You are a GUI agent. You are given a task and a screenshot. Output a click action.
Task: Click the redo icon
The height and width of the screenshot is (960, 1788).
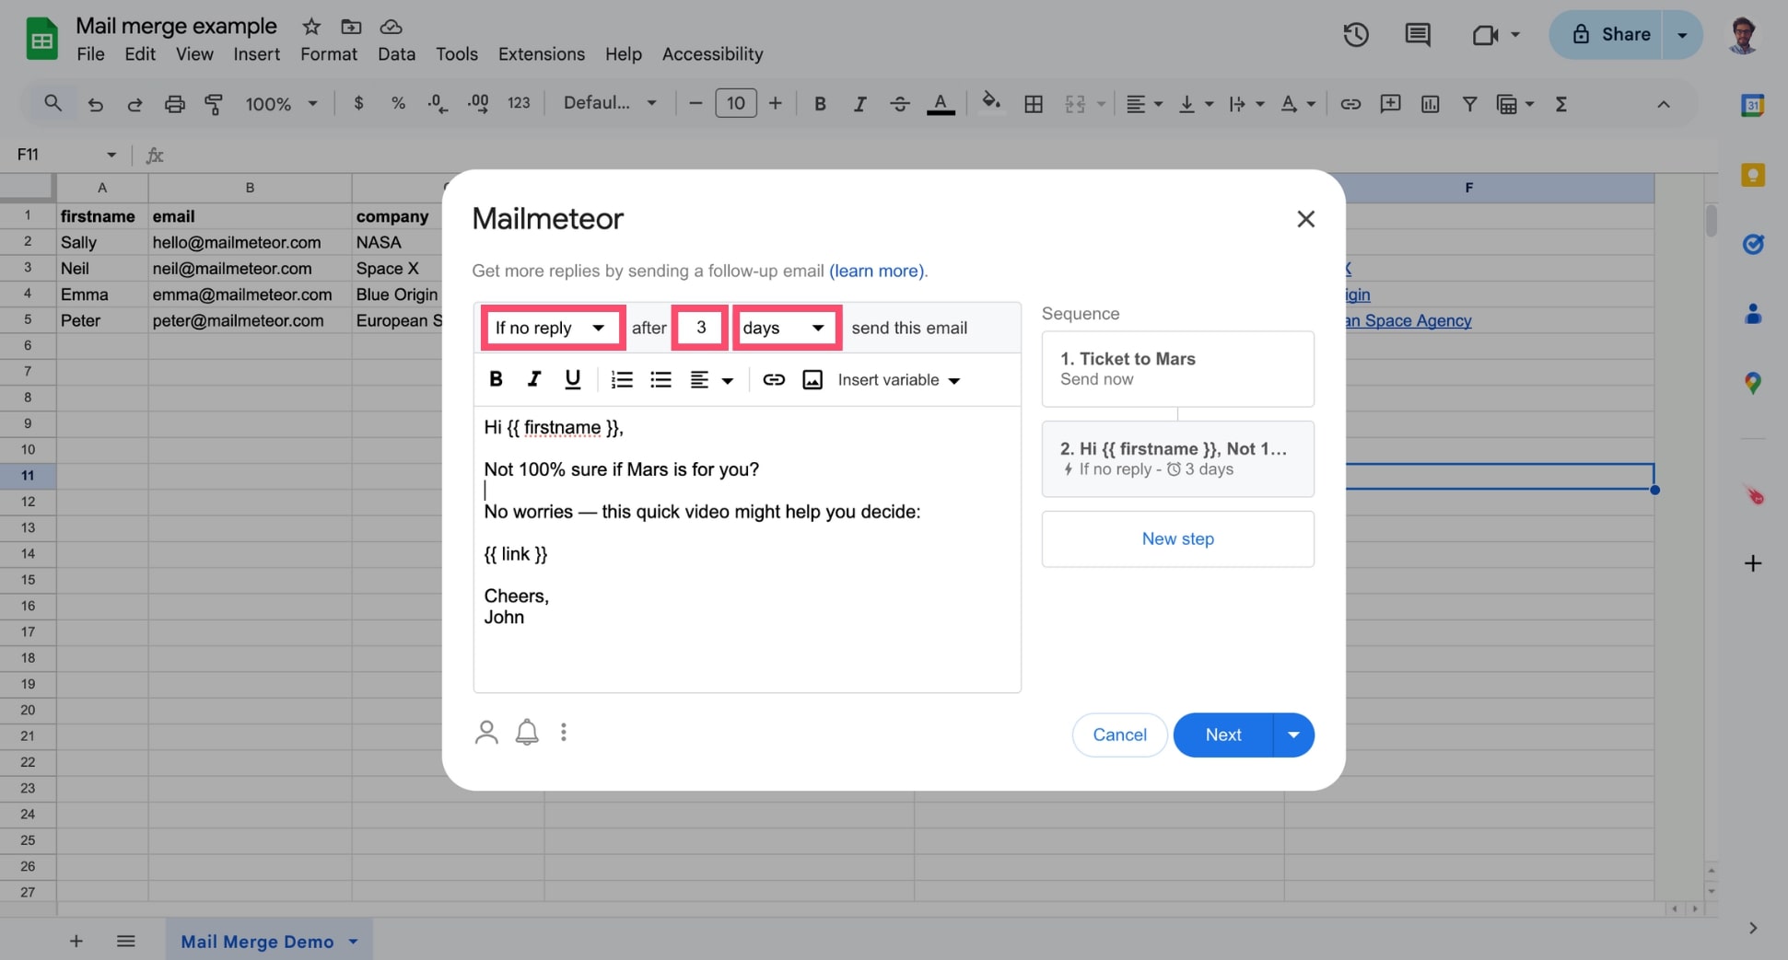(x=134, y=104)
